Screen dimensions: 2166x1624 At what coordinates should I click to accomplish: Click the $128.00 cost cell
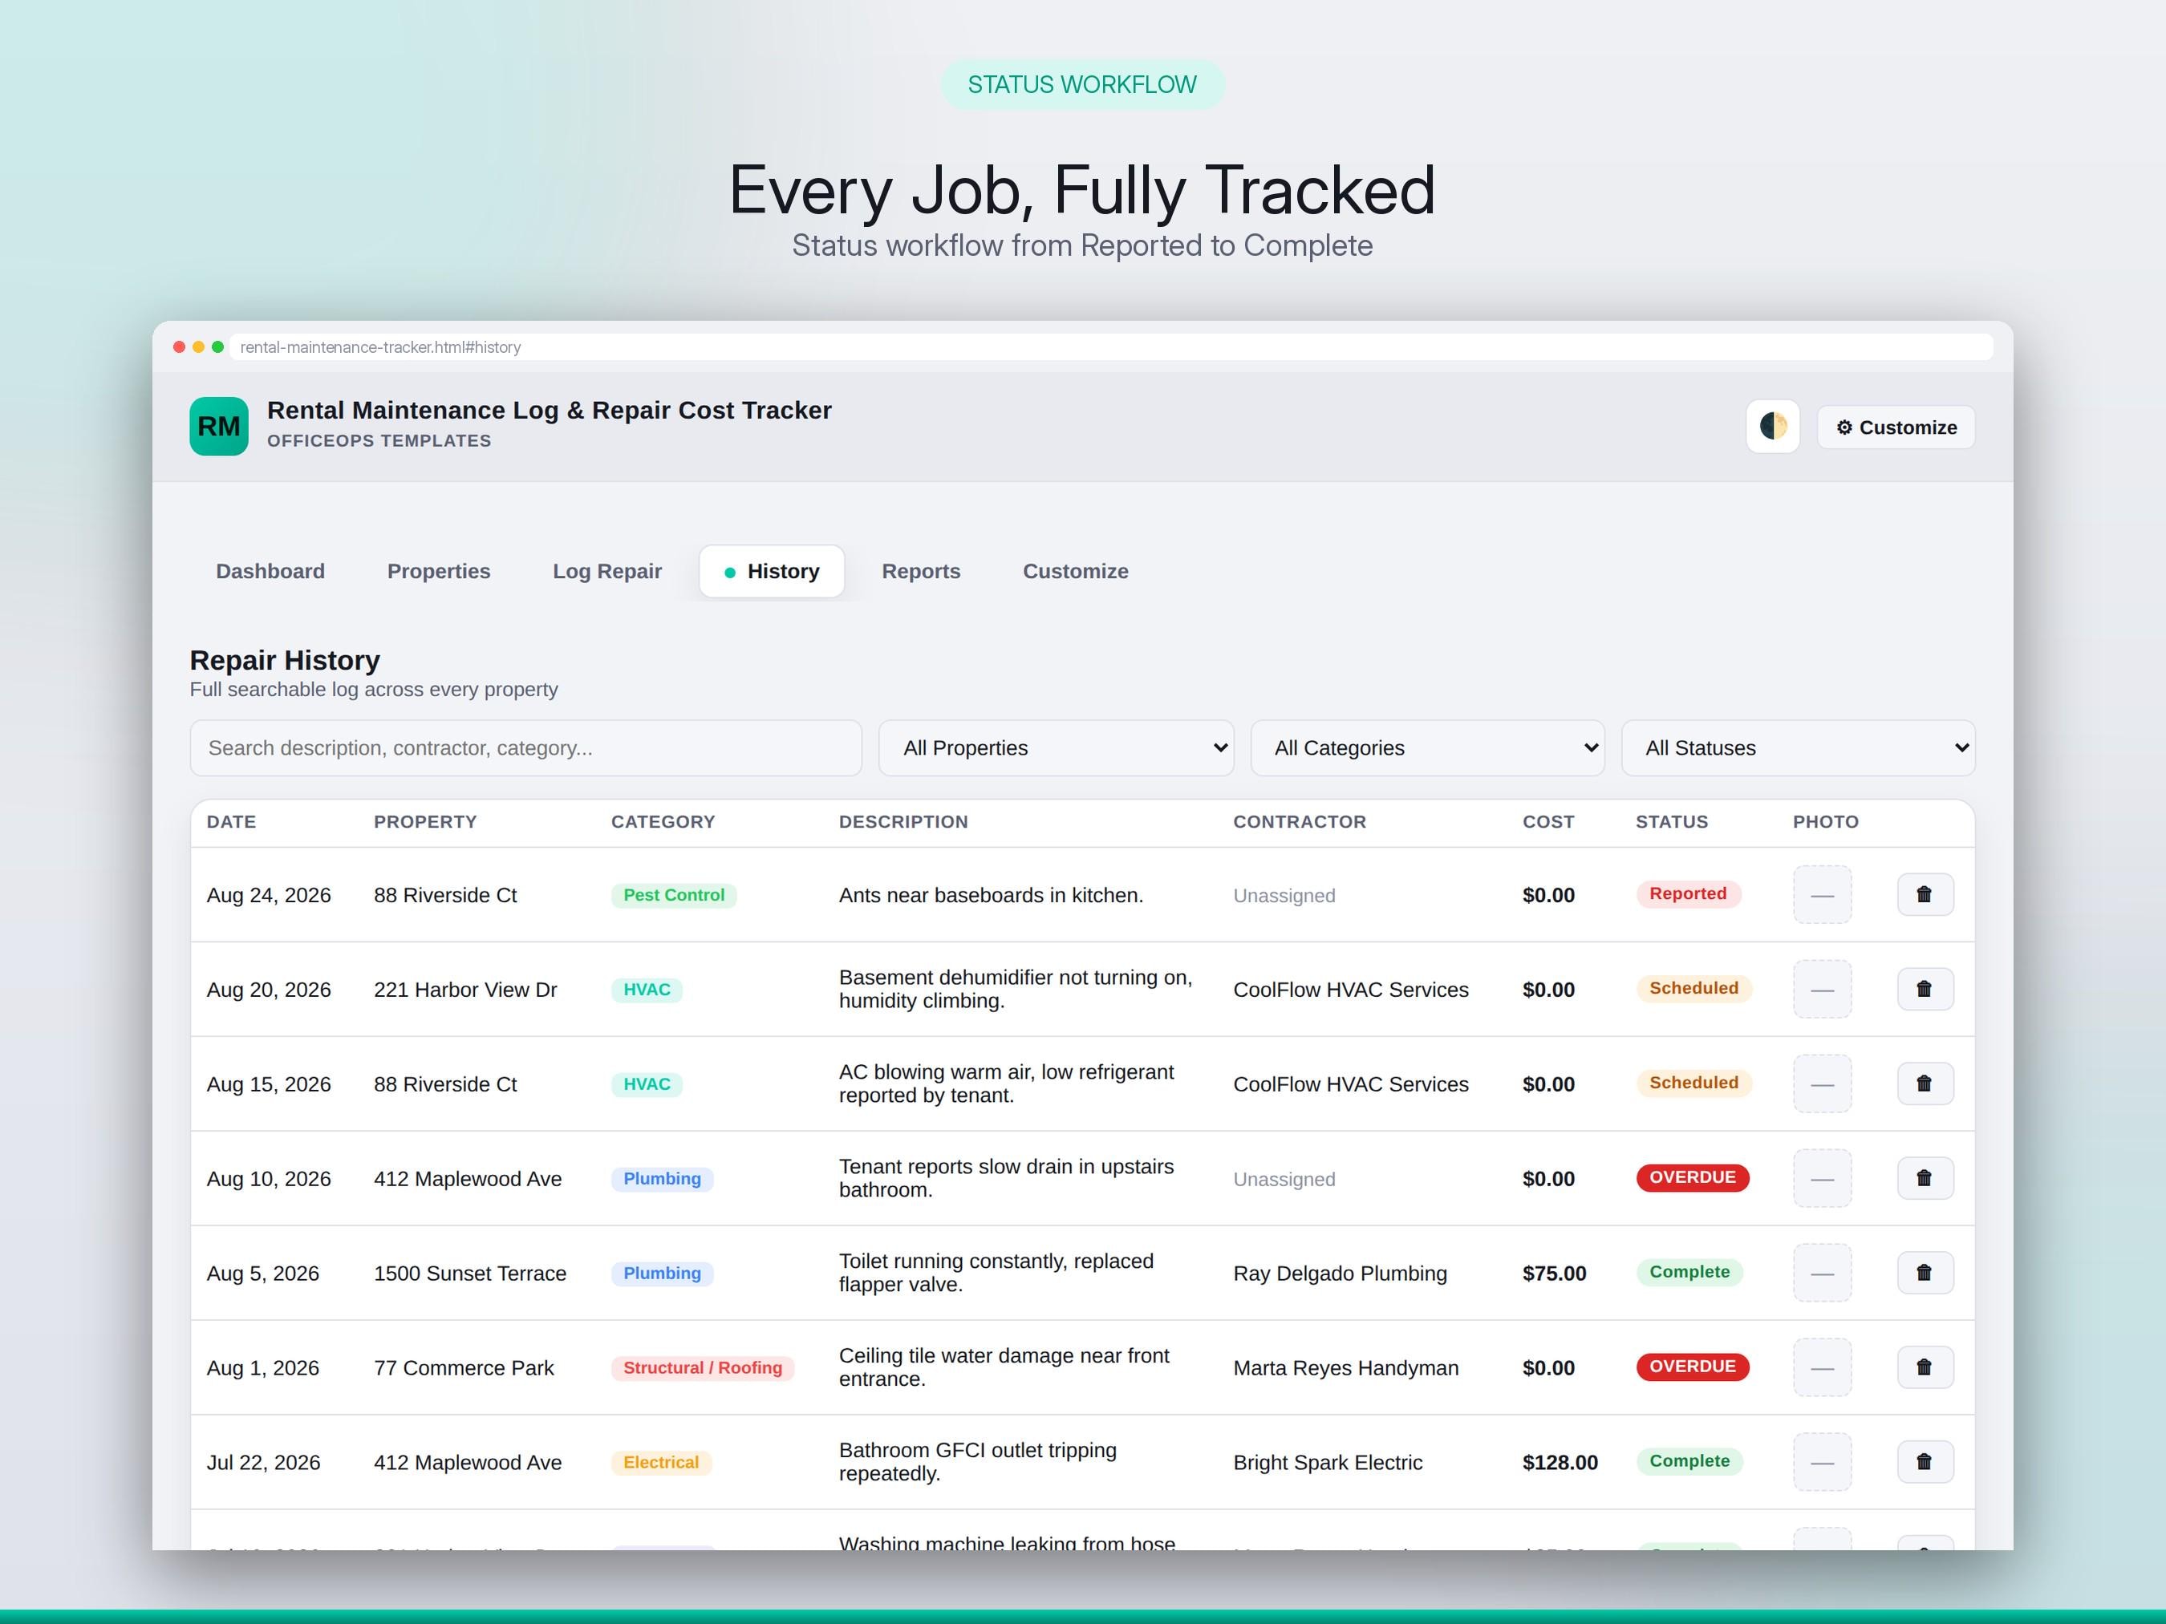point(1560,1463)
